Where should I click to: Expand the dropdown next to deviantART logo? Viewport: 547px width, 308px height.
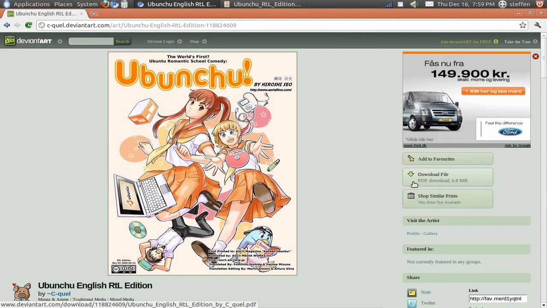60,41
